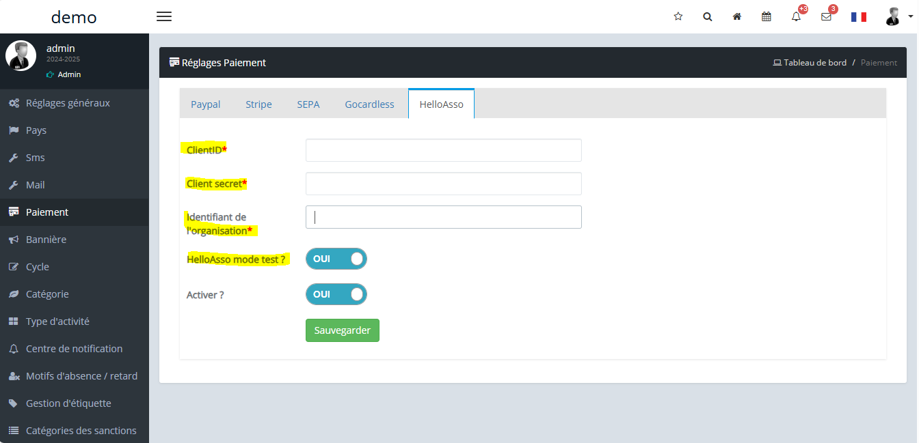Click the Mail wrench icon
The image size is (919, 443).
click(13, 185)
